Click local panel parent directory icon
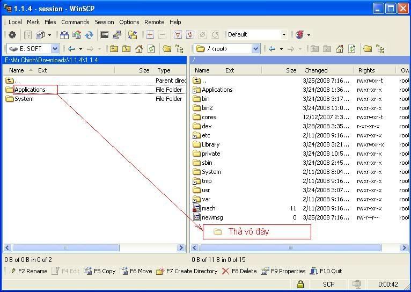 click(x=114, y=49)
